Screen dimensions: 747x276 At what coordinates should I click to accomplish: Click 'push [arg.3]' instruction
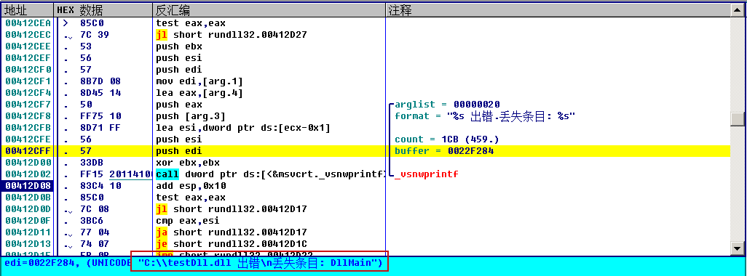click(x=191, y=116)
